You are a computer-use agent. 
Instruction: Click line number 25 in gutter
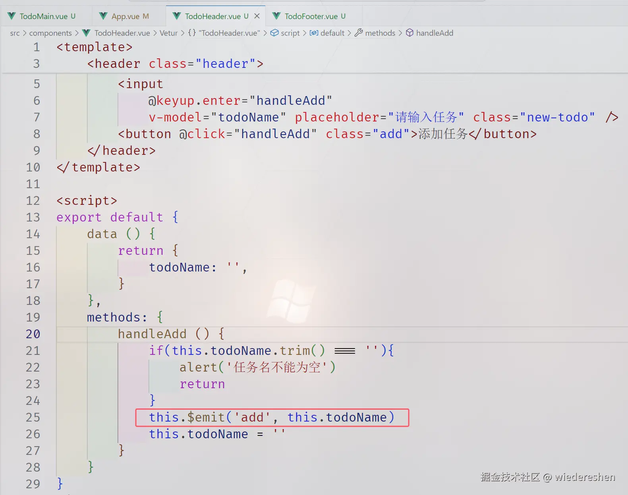click(33, 417)
